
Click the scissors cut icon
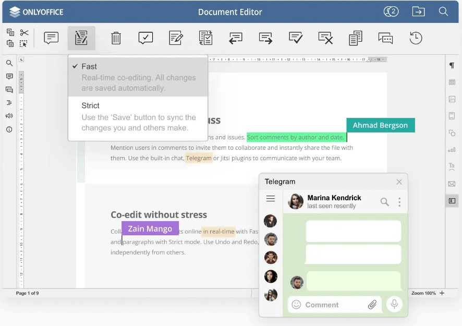tap(24, 32)
